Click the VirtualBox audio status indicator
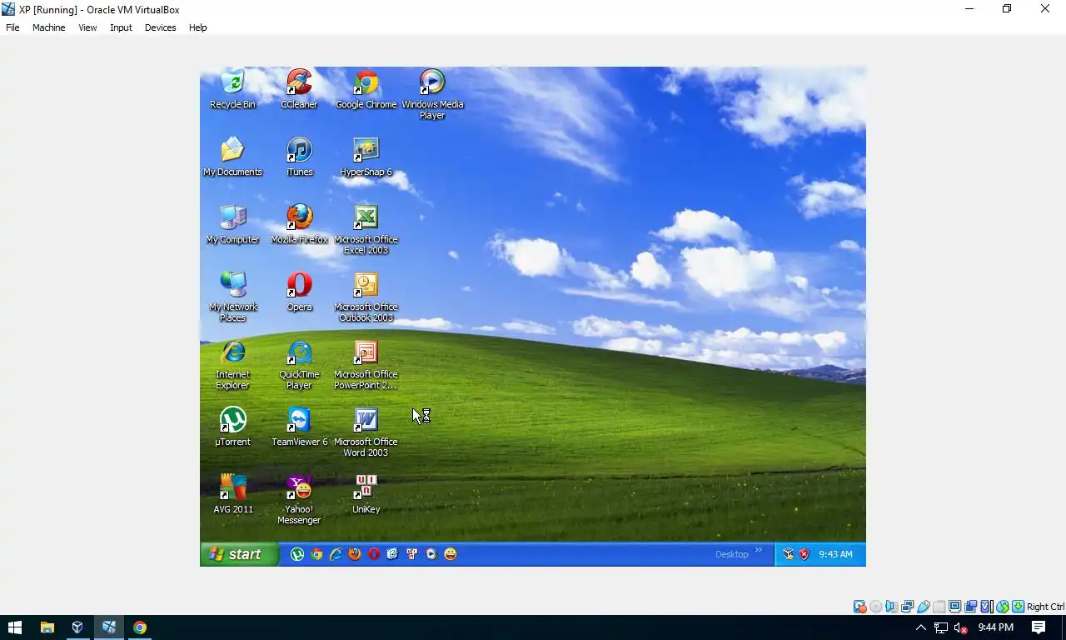The image size is (1066, 640). click(891, 607)
